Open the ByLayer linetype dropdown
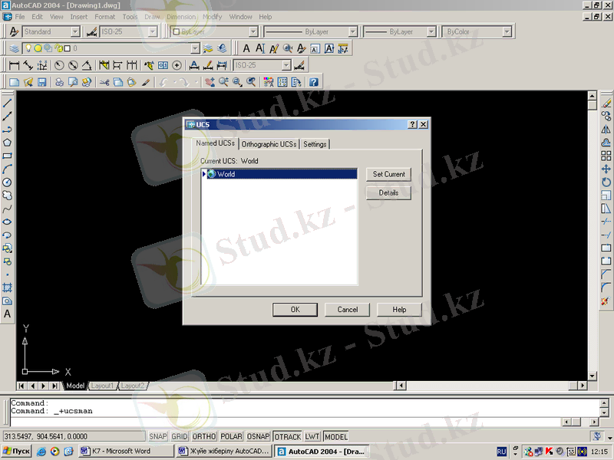Viewport: 614px width, 460px height. coord(353,31)
